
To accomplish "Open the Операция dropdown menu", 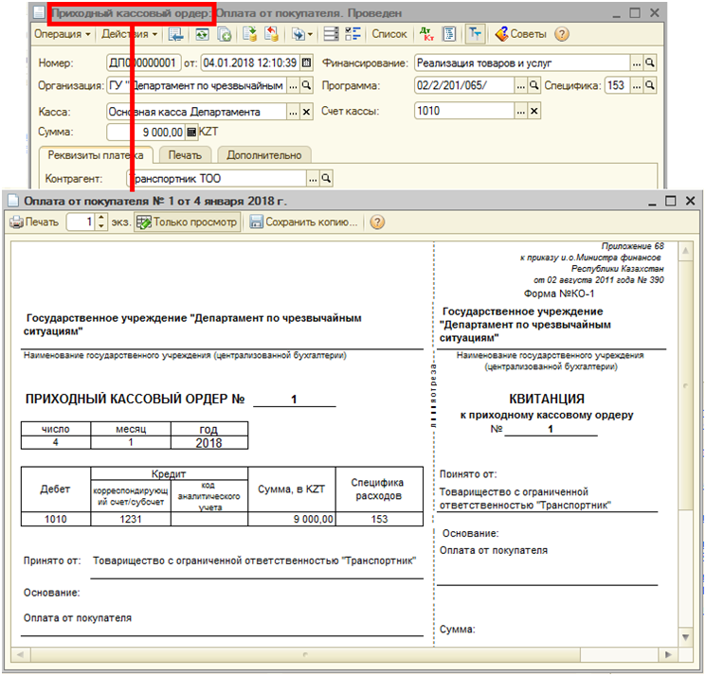I will pyautogui.click(x=63, y=34).
